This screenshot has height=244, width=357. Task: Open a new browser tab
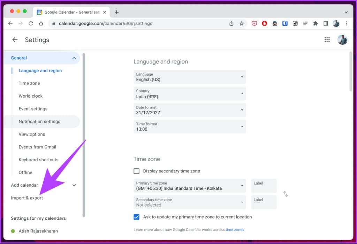pos(116,12)
